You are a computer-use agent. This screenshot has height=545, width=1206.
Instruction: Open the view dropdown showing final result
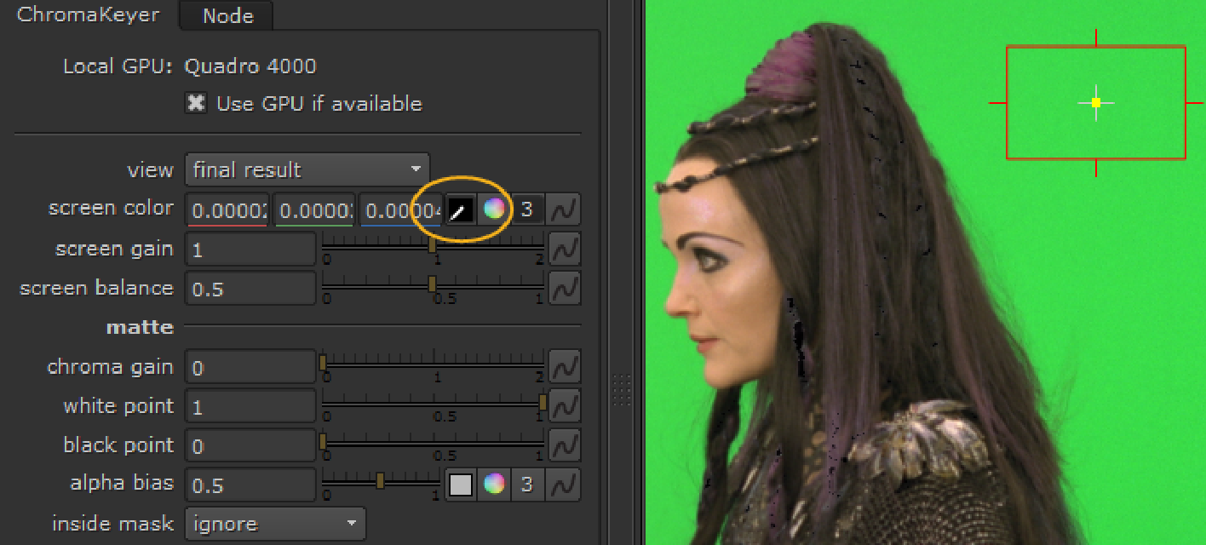pyautogui.click(x=307, y=169)
